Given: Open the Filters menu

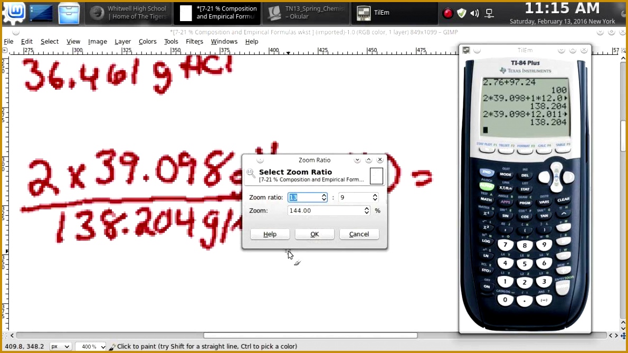Looking at the screenshot, I should [x=194, y=41].
